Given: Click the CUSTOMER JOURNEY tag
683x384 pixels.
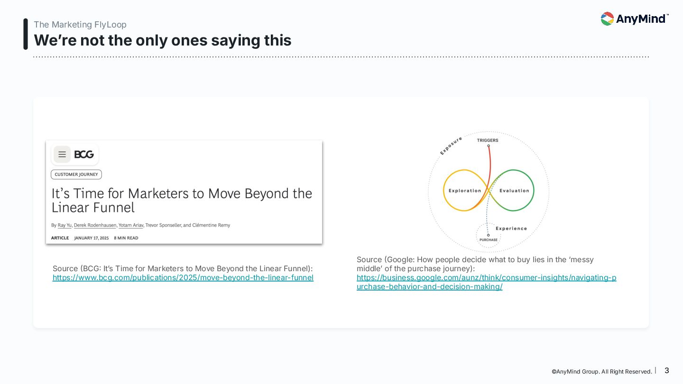Looking at the screenshot, I should click(x=76, y=174).
